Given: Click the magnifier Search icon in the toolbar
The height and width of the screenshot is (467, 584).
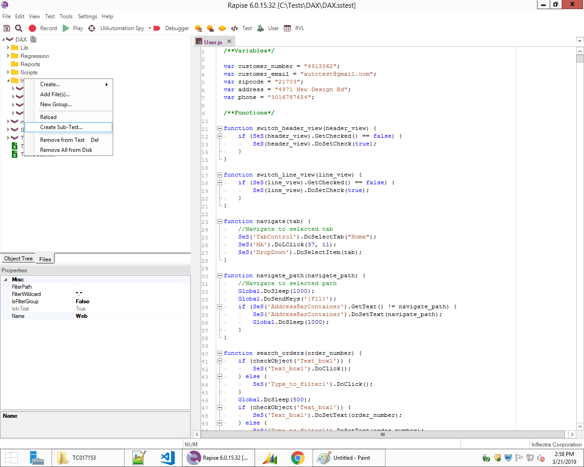Looking at the screenshot, I should [x=18, y=28].
